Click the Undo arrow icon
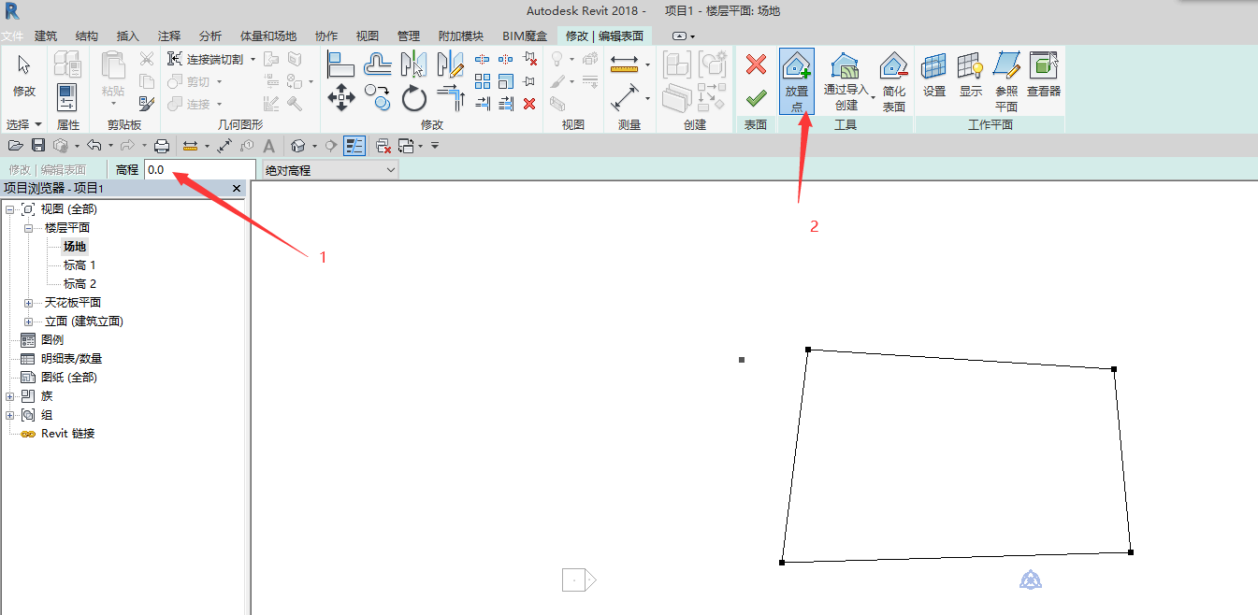This screenshot has width=1258, height=615. 94,146
